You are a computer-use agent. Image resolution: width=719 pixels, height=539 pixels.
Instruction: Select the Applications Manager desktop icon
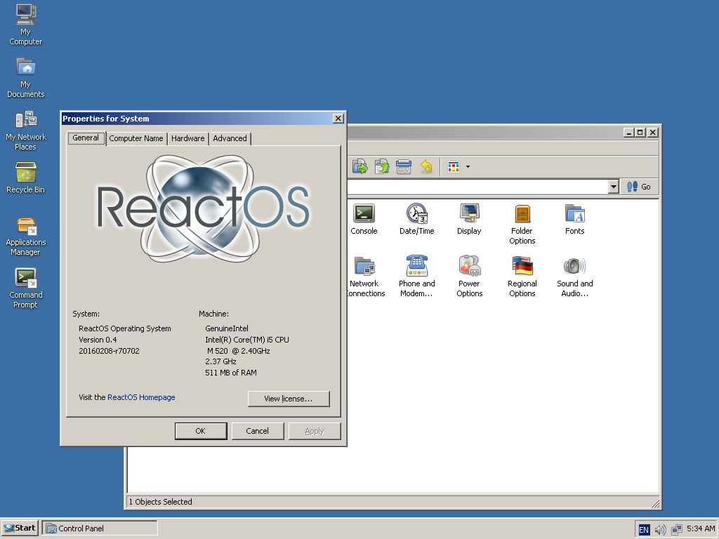click(26, 237)
